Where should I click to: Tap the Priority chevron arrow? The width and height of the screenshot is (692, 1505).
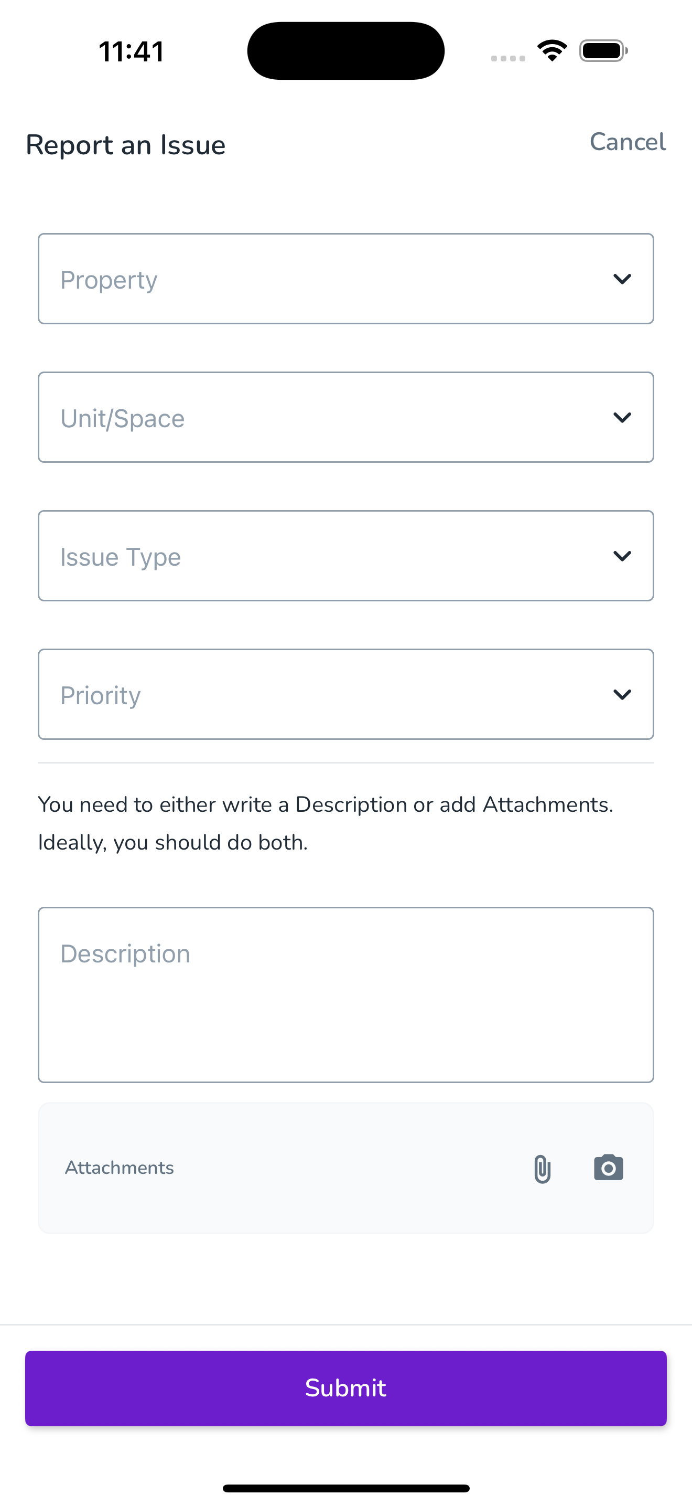pos(623,695)
